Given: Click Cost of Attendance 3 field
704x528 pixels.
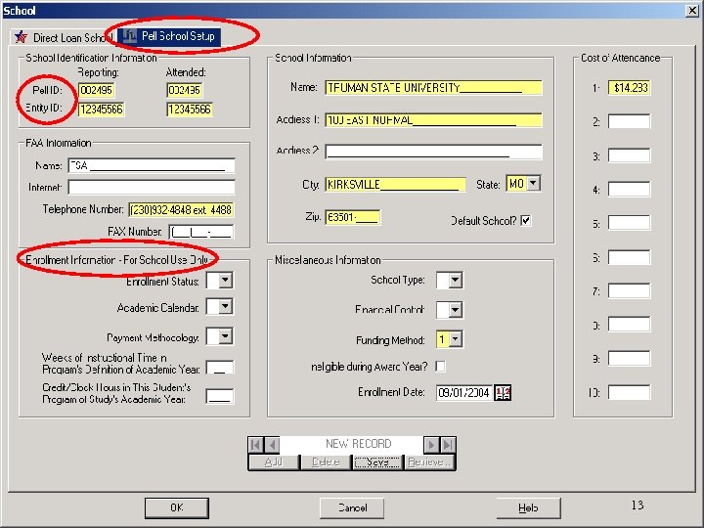Looking at the screenshot, I should (x=629, y=155).
